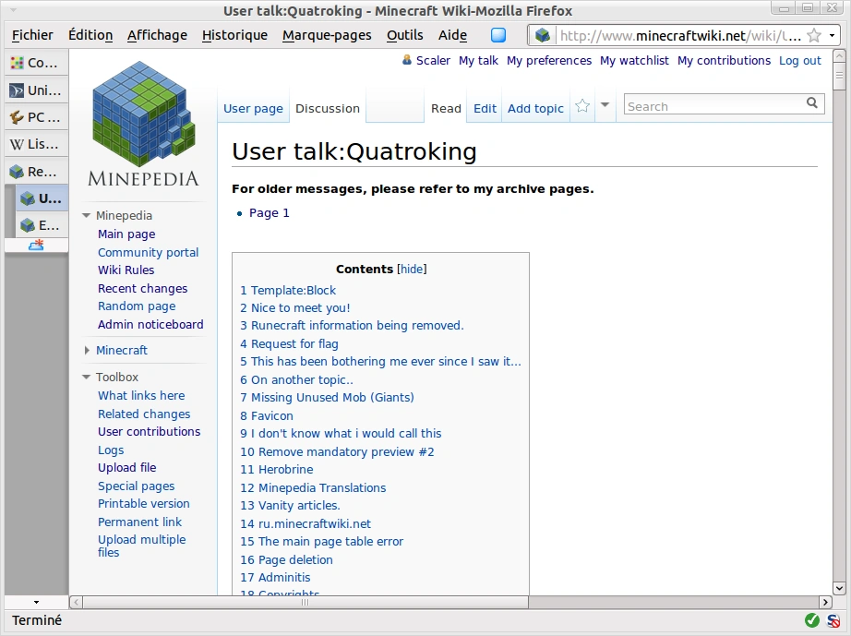Click the NoScript status bar icon

[x=833, y=619]
